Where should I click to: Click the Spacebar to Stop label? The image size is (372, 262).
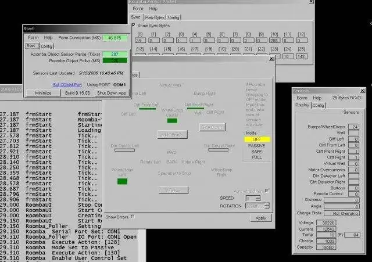174,173
